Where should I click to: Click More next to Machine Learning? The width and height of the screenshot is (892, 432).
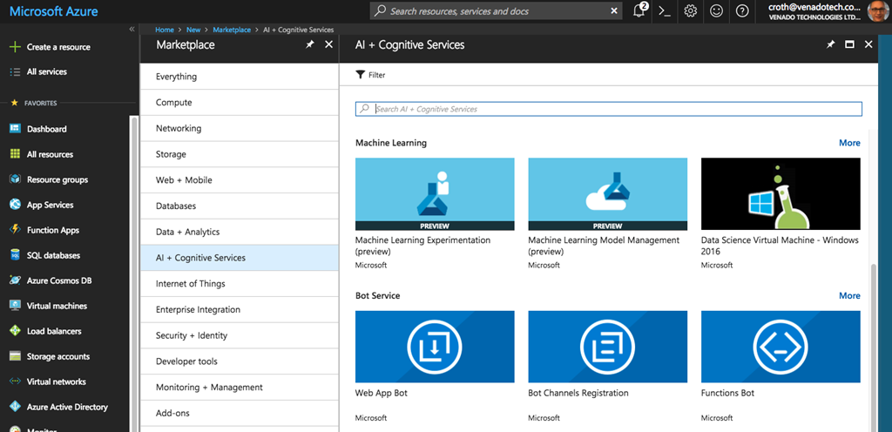click(x=849, y=143)
